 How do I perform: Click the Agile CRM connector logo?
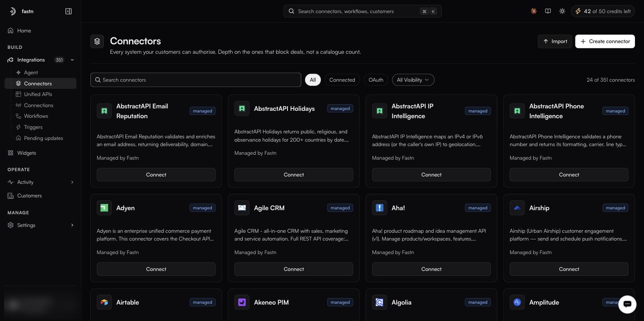click(x=242, y=208)
